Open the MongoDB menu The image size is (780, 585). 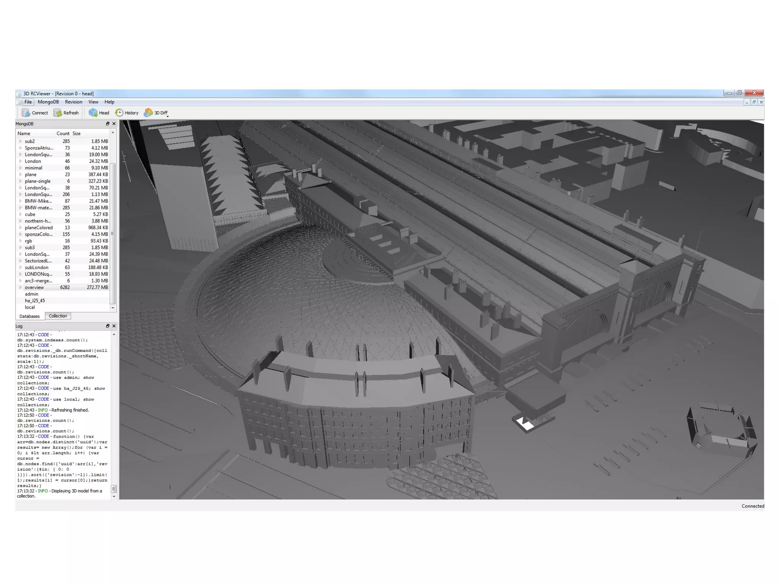[x=48, y=102]
